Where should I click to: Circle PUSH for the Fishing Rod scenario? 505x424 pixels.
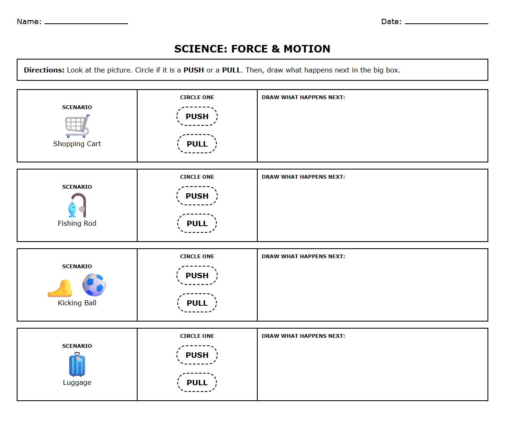[197, 196]
